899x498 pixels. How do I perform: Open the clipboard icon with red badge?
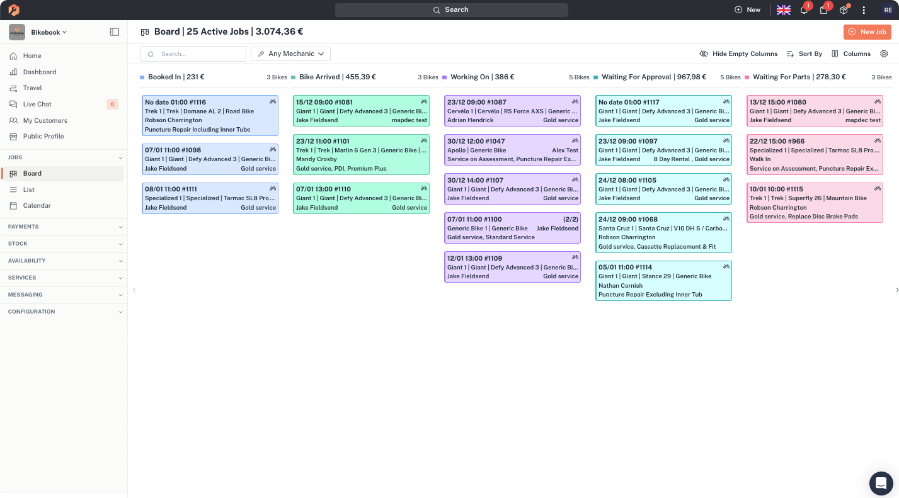click(x=823, y=10)
